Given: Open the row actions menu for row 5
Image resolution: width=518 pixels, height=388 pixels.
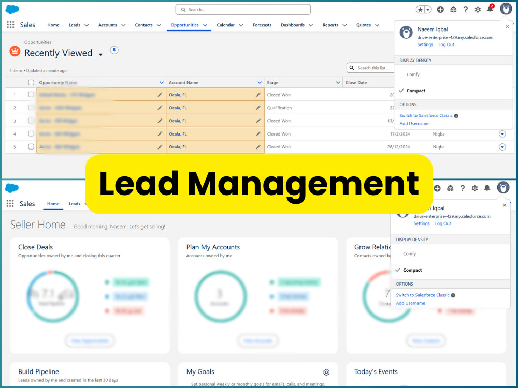Looking at the screenshot, I should click(x=502, y=147).
